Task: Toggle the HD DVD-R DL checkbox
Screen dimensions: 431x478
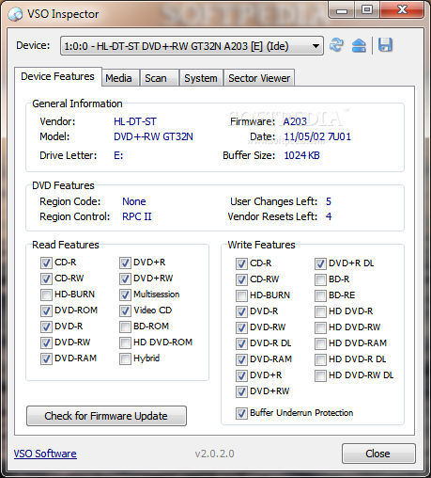Action: 320,359
